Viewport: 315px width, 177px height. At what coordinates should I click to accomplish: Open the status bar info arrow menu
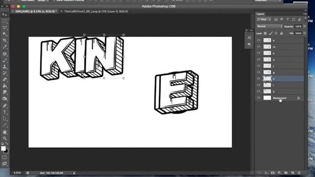point(74,173)
